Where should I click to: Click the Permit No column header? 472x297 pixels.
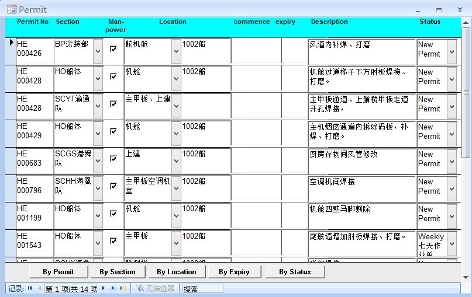pyautogui.click(x=33, y=22)
